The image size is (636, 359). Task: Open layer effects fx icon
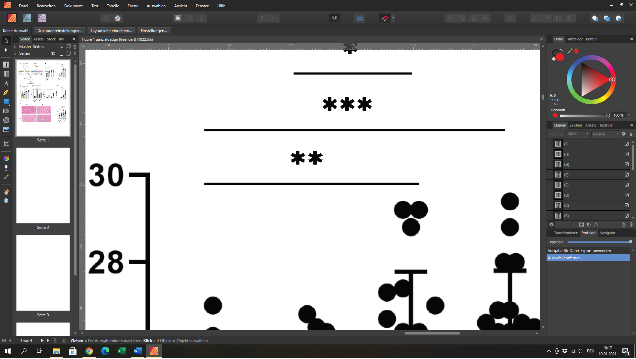(596, 225)
